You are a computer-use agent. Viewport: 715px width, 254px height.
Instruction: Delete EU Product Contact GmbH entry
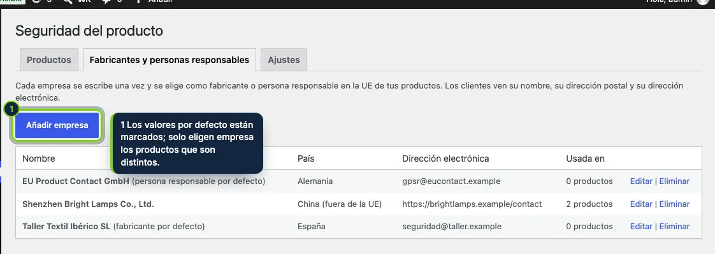pyautogui.click(x=674, y=181)
